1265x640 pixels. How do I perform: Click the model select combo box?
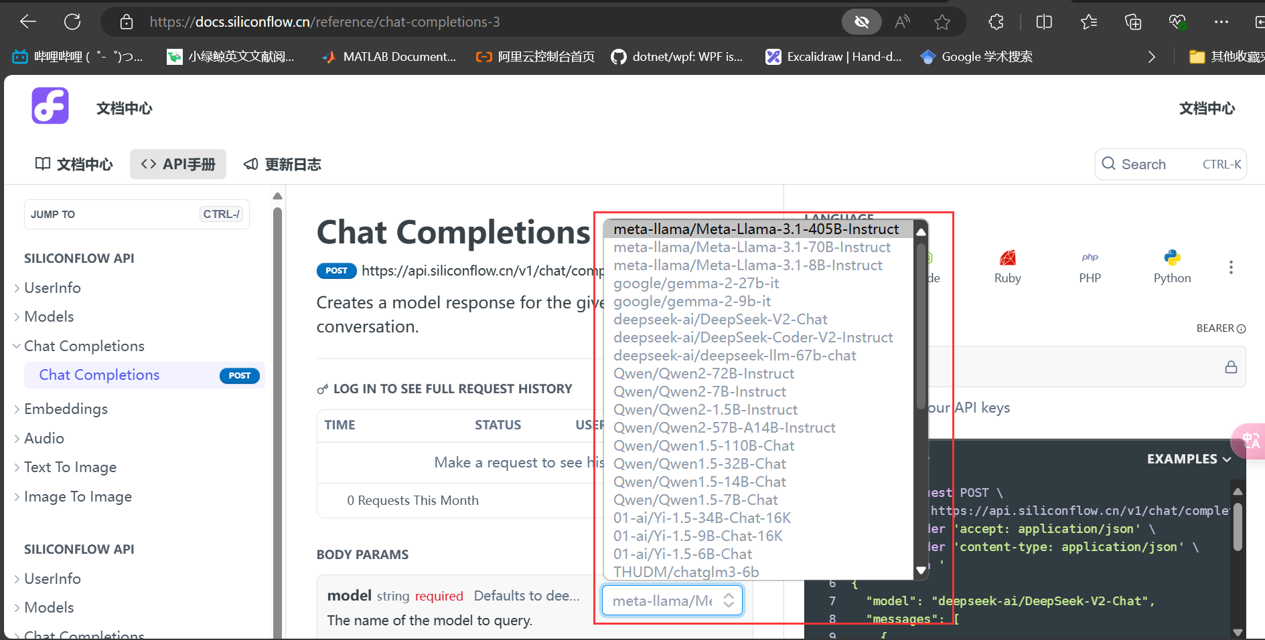[x=672, y=601]
